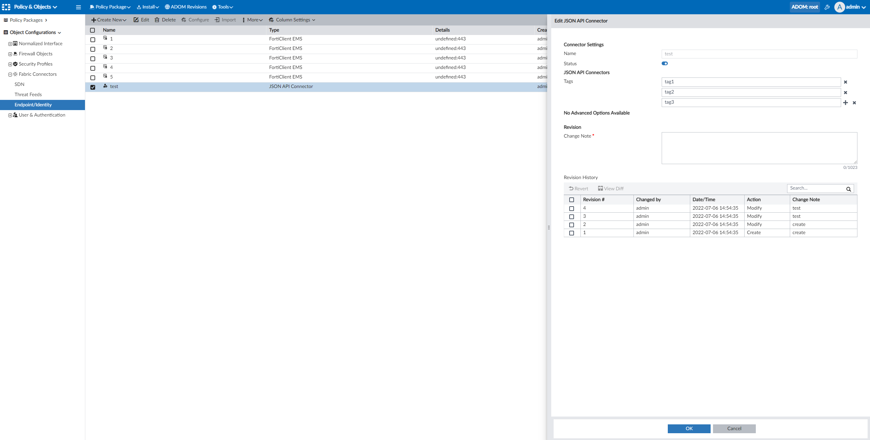This screenshot has height=440, width=870.
Task: Open ADOM Revisions menu item
Action: tap(186, 7)
